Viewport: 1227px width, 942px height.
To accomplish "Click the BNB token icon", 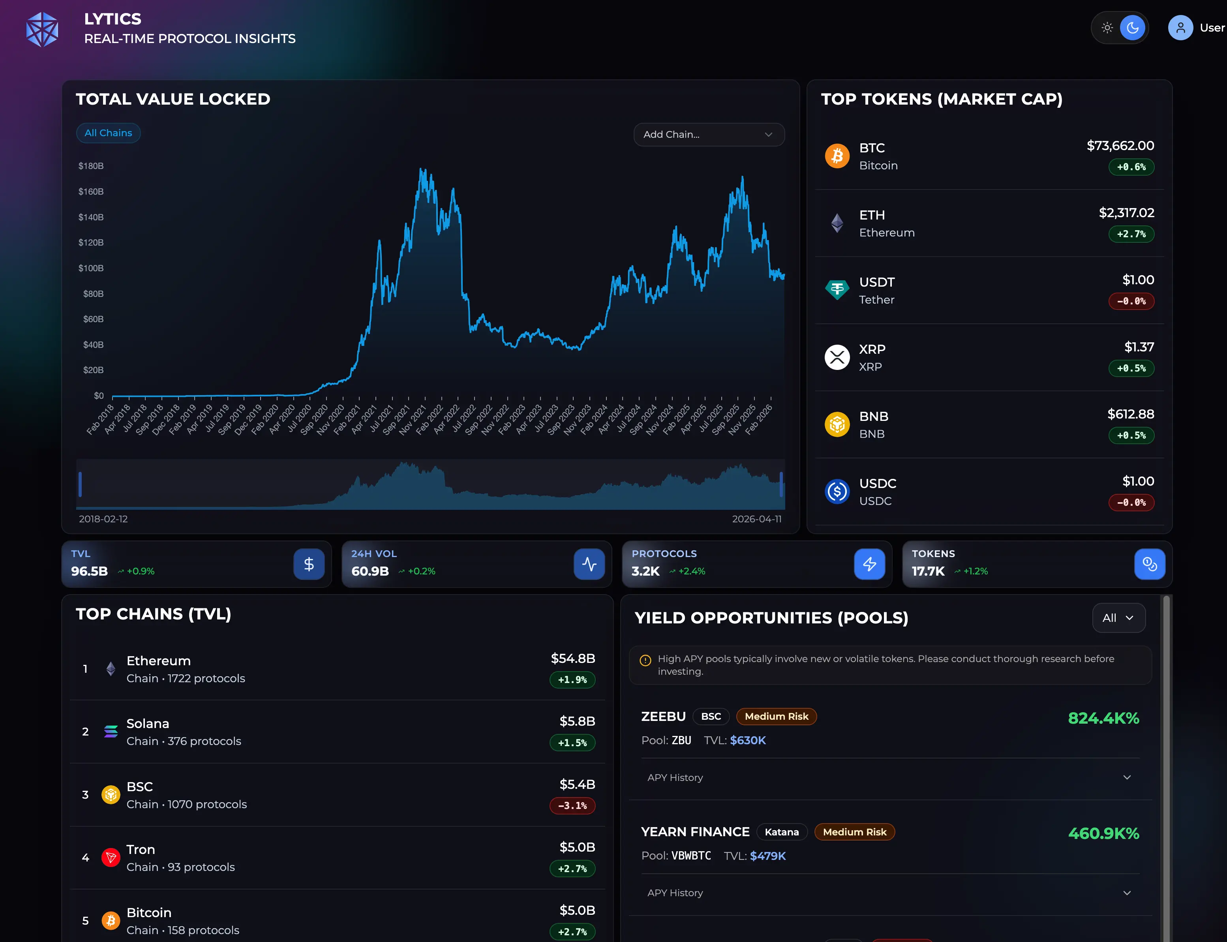I will point(837,424).
